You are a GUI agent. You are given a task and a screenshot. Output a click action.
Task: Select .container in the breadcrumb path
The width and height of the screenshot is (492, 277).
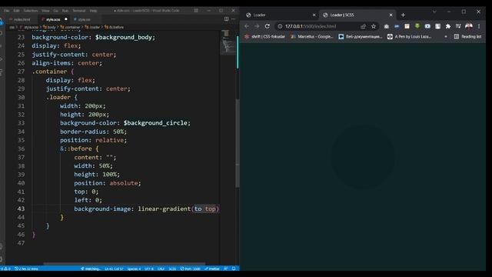point(70,28)
